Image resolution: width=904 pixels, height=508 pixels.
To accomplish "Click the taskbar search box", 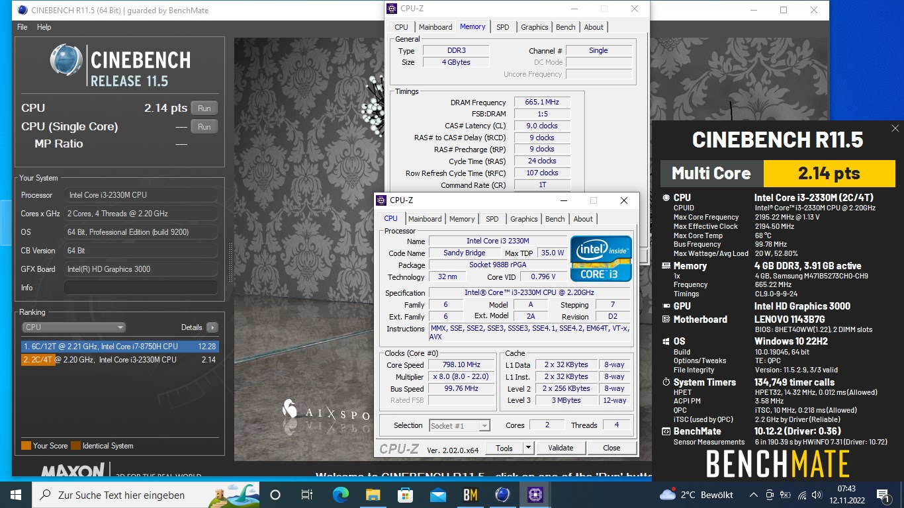I will click(x=146, y=495).
